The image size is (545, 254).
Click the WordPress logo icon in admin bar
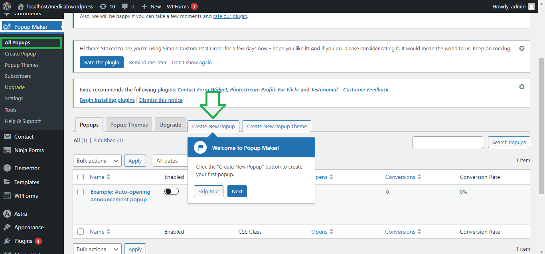click(x=7, y=6)
